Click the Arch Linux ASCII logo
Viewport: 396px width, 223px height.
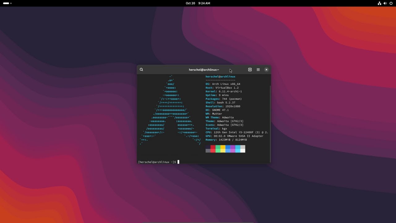(x=170, y=110)
